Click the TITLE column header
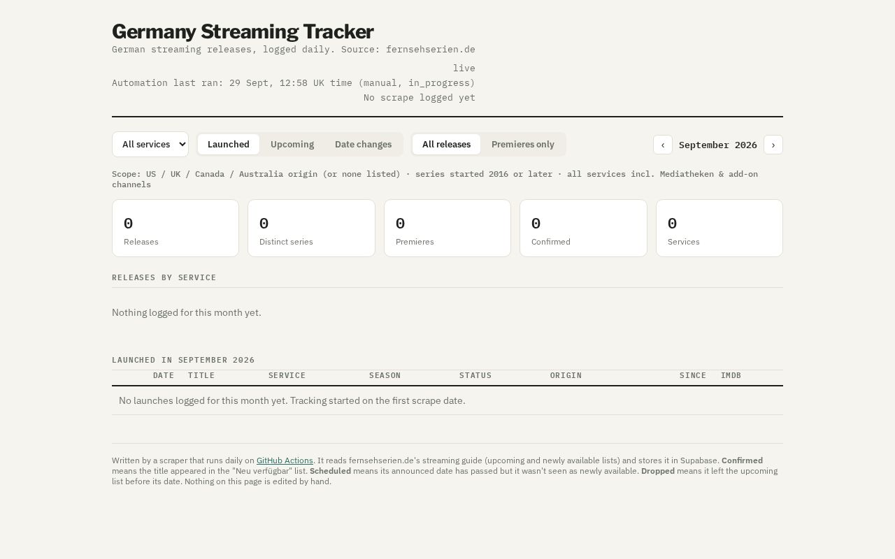Viewport: 895px width, 559px height. [201, 375]
